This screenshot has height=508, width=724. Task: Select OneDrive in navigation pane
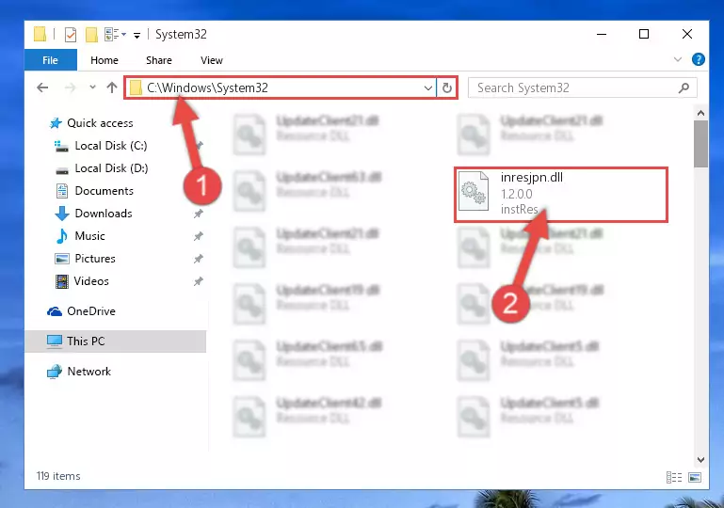tap(91, 311)
